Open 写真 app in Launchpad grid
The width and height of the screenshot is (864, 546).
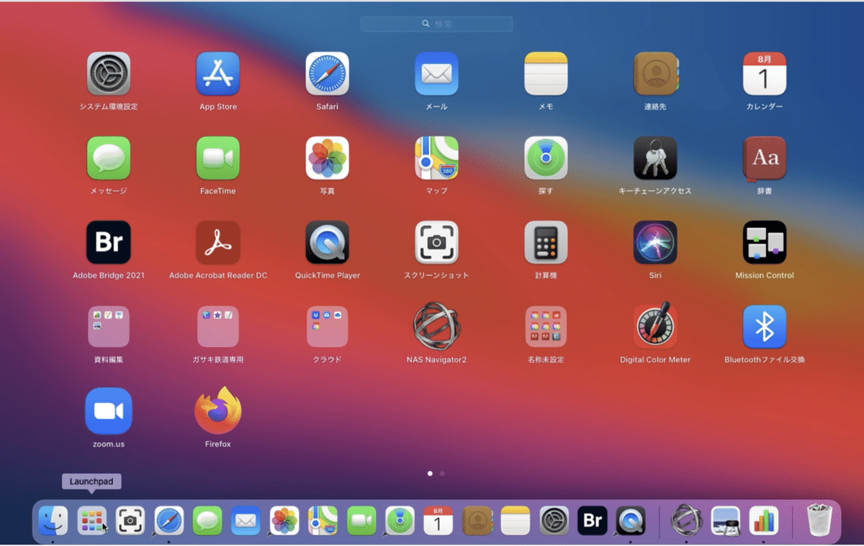328,158
